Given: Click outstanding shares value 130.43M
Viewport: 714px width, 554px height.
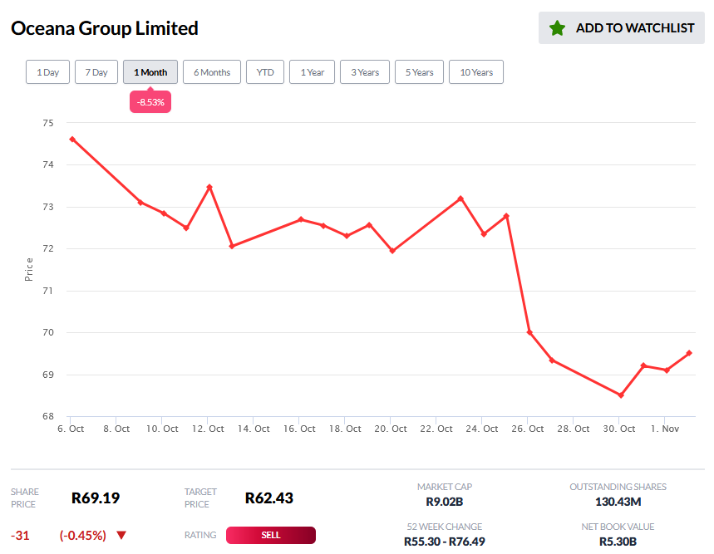Looking at the screenshot, I should pos(618,502).
